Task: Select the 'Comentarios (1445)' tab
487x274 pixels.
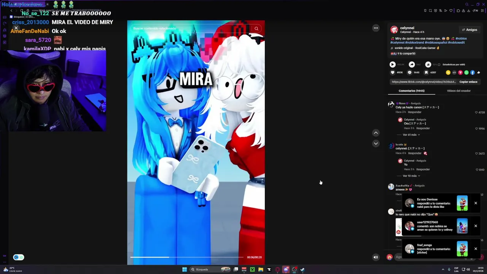Action: click(x=412, y=91)
